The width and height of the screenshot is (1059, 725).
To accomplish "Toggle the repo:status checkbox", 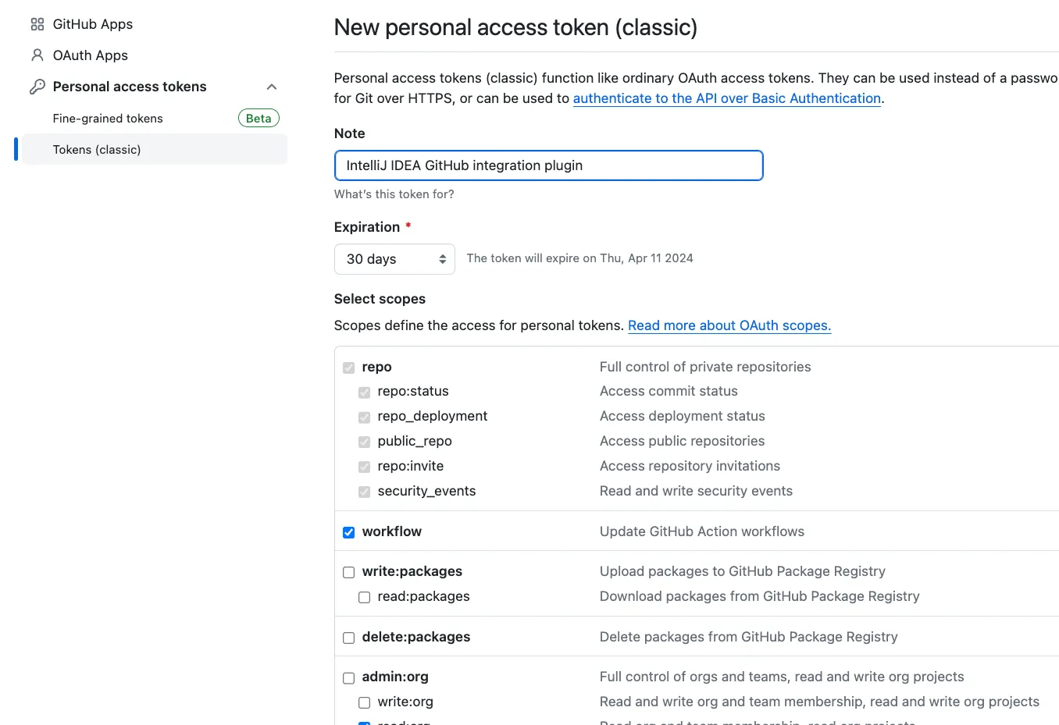I will [x=365, y=392].
